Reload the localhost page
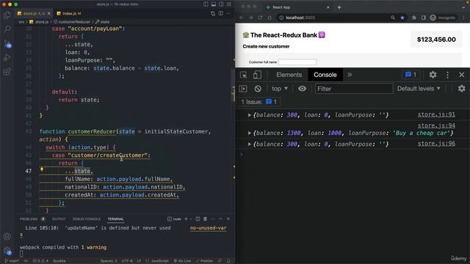The width and height of the screenshot is (470, 264). 260,18
